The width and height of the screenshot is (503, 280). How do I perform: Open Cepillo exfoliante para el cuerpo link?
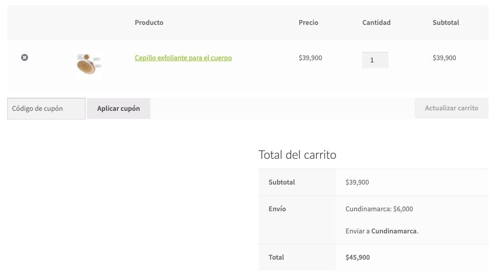pyautogui.click(x=183, y=58)
